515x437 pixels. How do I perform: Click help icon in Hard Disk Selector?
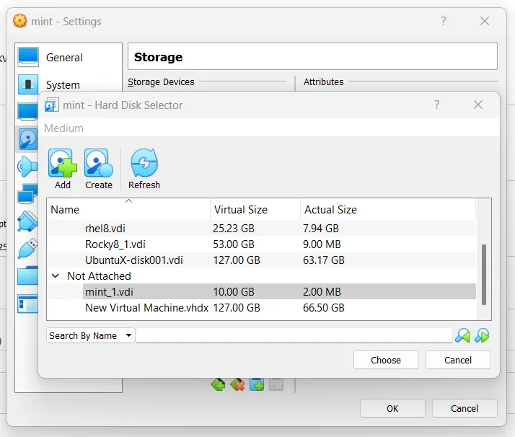click(437, 105)
